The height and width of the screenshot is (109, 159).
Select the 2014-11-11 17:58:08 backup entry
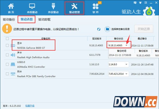pyautogui.click(x=133, y=55)
